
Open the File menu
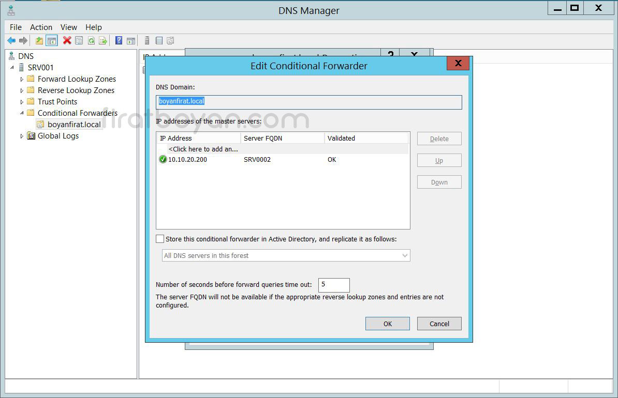coord(16,27)
